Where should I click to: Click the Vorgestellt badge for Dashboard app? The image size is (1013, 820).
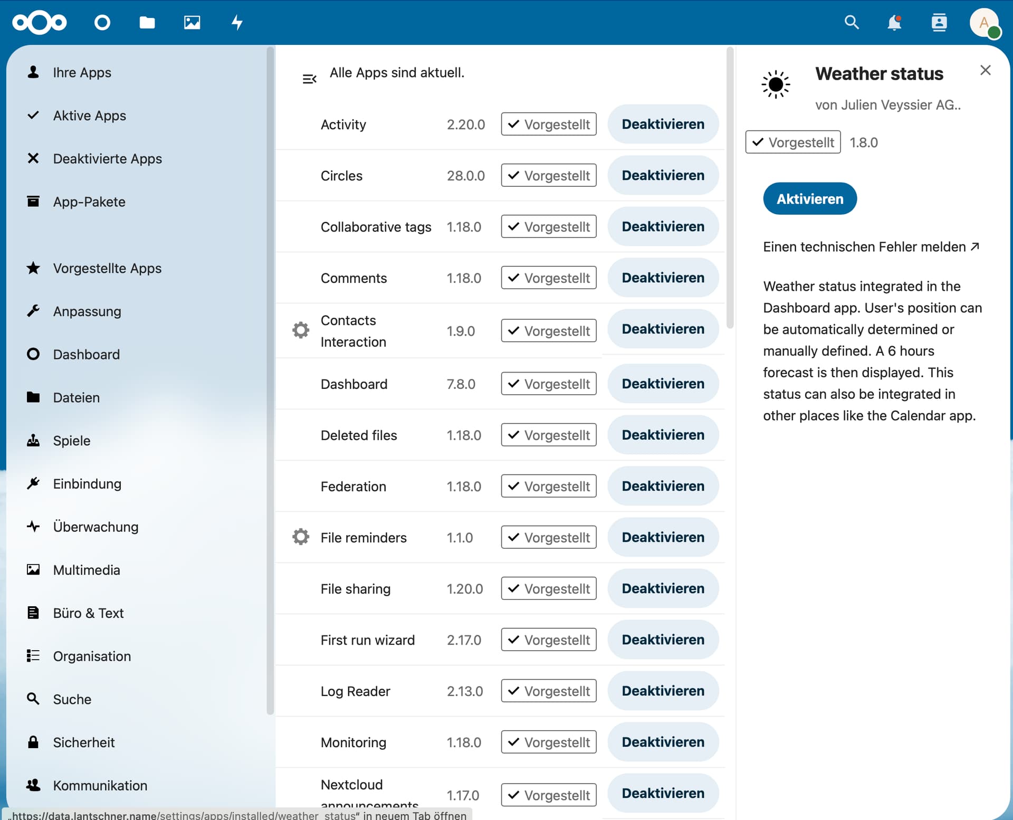[x=549, y=384]
